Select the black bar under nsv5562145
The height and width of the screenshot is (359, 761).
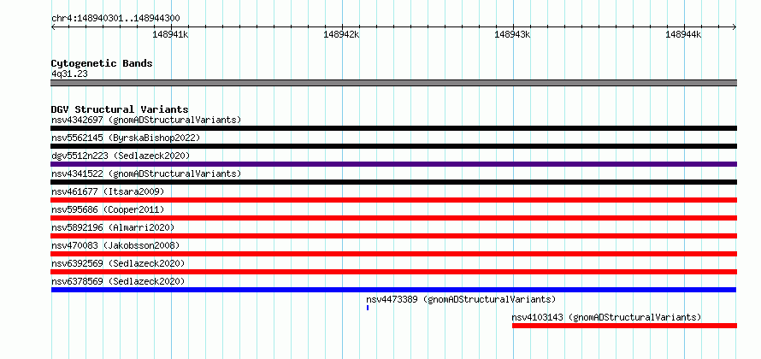click(393, 146)
